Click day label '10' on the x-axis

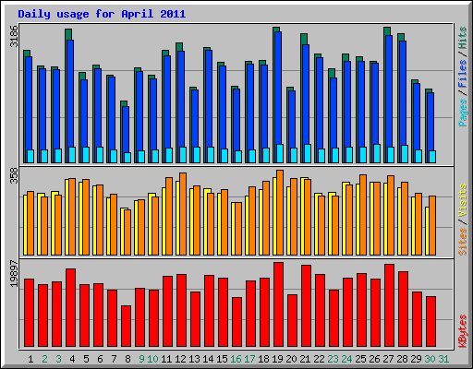click(x=152, y=359)
